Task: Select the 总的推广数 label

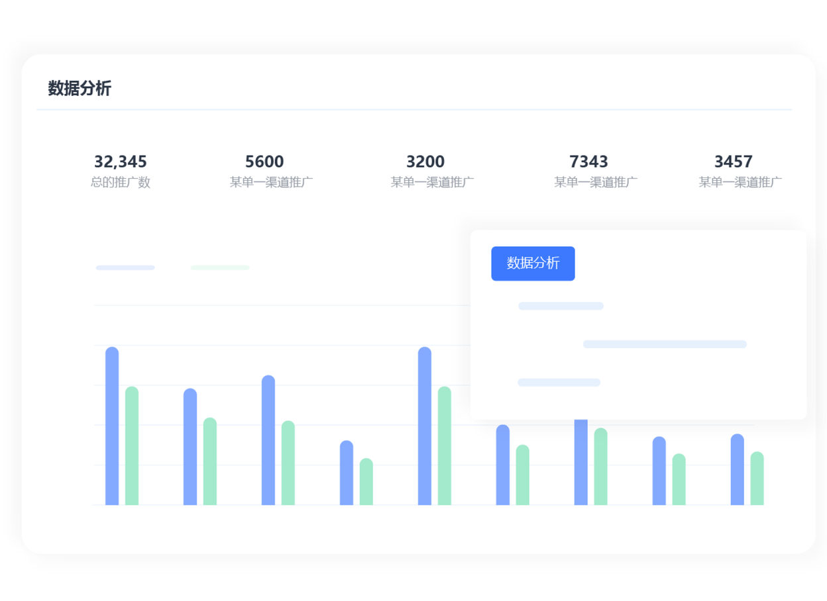Action: [121, 183]
